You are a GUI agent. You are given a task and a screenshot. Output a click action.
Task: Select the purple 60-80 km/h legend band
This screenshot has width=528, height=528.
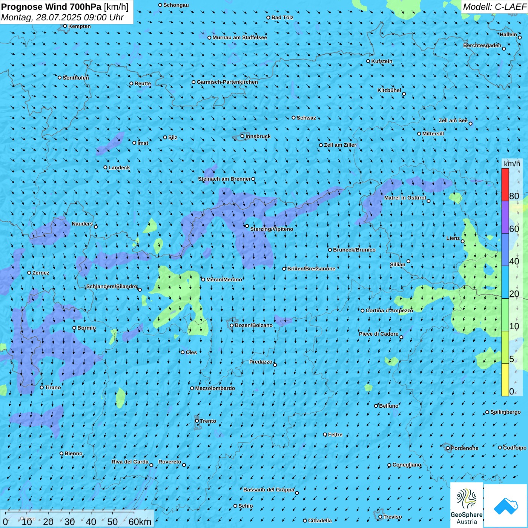(x=505, y=217)
